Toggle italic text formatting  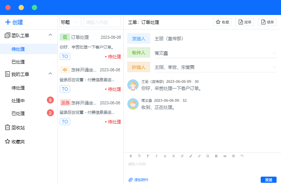(x=156, y=156)
